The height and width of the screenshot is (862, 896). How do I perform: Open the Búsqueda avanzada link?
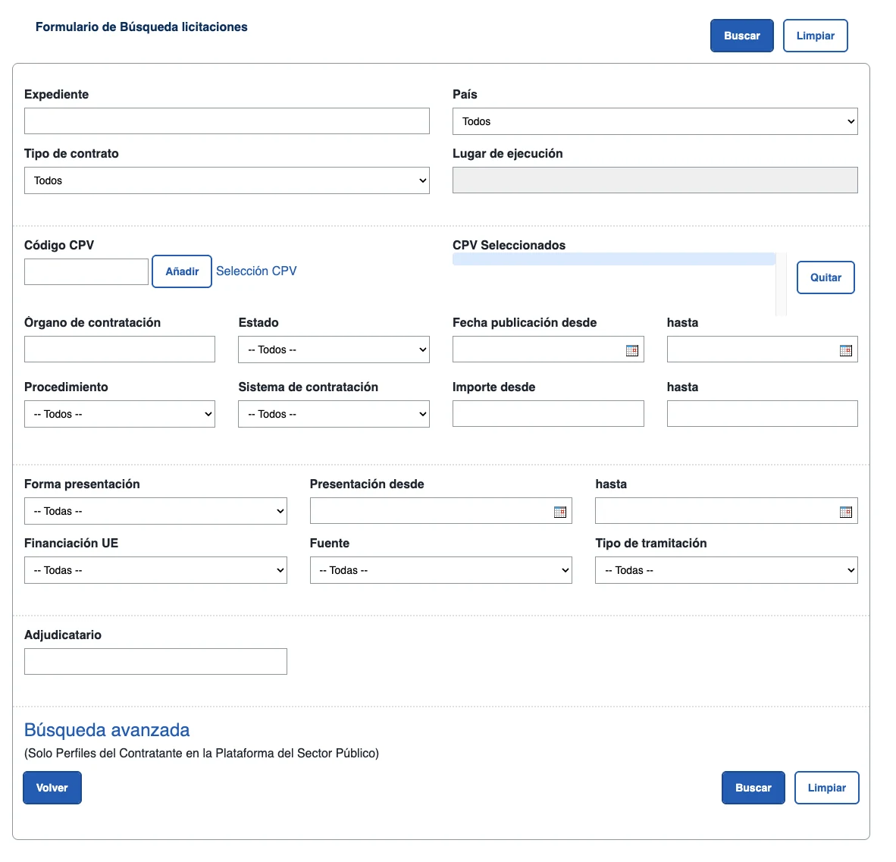click(x=107, y=730)
